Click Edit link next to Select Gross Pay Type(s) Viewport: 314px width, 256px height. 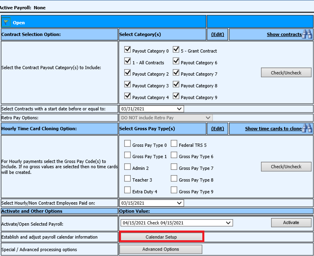coord(218,129)
